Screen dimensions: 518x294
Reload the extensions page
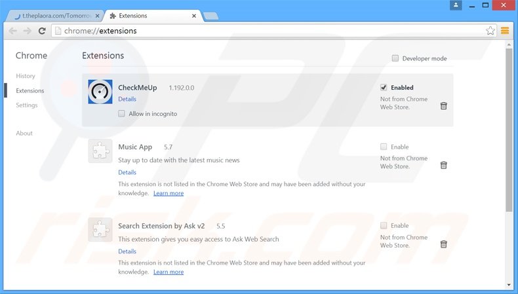pyautogui.click(x=42, y=31)
